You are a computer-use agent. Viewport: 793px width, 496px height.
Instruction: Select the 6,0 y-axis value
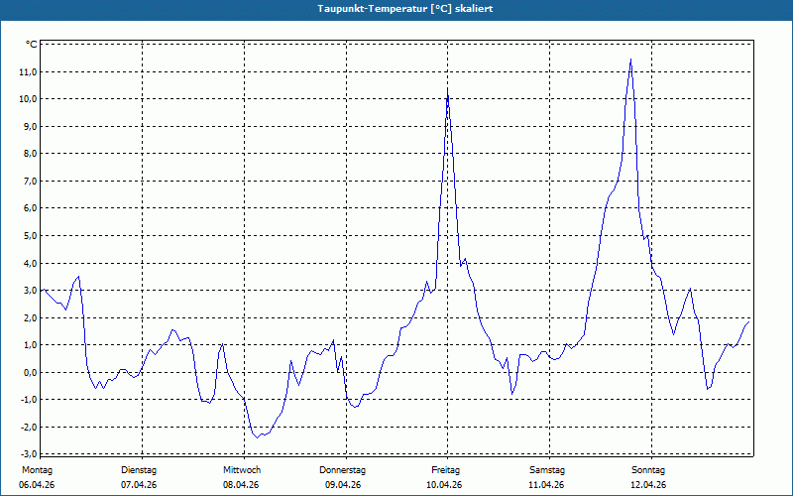(31, 208)
